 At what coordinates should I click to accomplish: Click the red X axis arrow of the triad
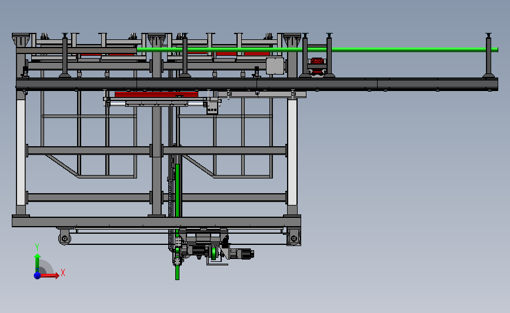point(50,275)
